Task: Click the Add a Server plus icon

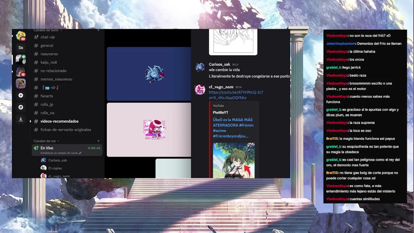Action: tap(21, 95)
